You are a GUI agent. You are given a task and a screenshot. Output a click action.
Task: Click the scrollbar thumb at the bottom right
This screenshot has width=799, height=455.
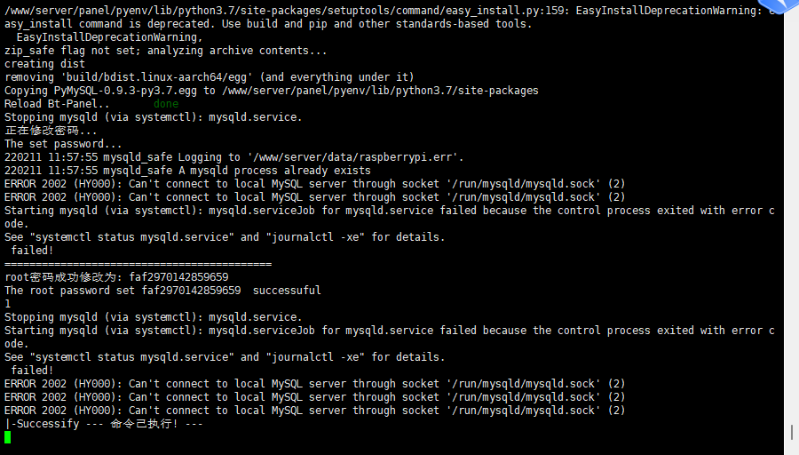point(792,432)
